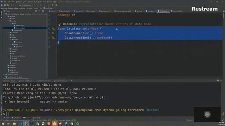The image size is (225, 126).
Task: Collapse the config folder
Action: tap(8, 21)
